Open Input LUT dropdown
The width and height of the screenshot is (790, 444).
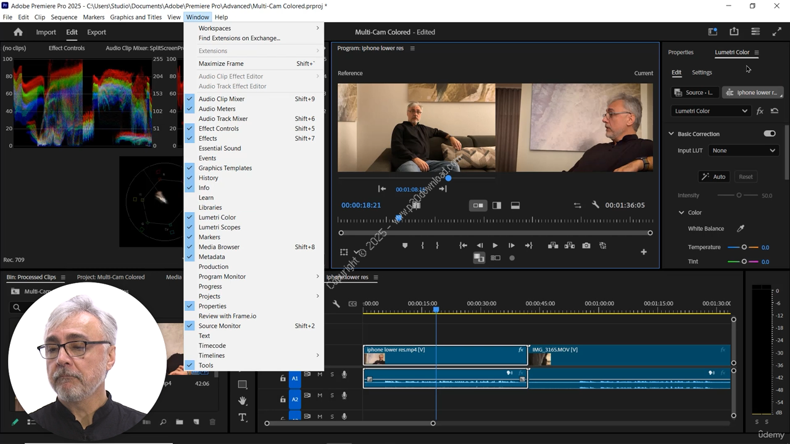click(x=743, y=150)
